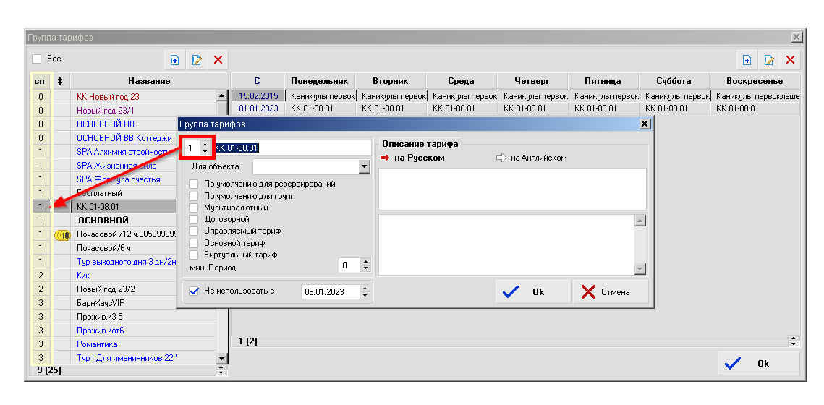Click the add tariff icon in left toolbar
Image resolution: width=824 pixels, height=405 pixels.
tap(174, 60)
